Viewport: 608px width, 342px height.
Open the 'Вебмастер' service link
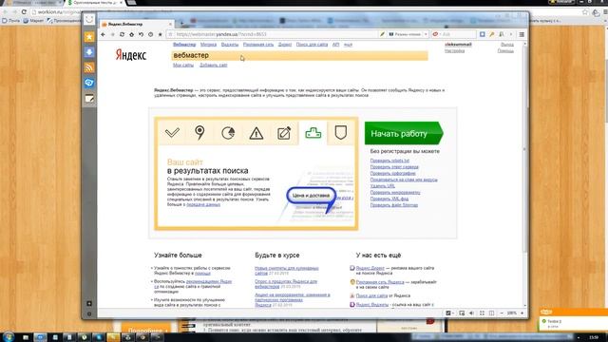click(184, 45)
